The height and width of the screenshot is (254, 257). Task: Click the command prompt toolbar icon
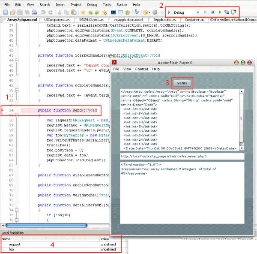point(113,12)
